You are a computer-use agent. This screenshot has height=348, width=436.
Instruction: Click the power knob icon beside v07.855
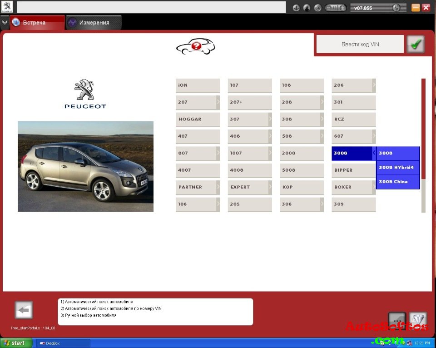tap(396, 8)
